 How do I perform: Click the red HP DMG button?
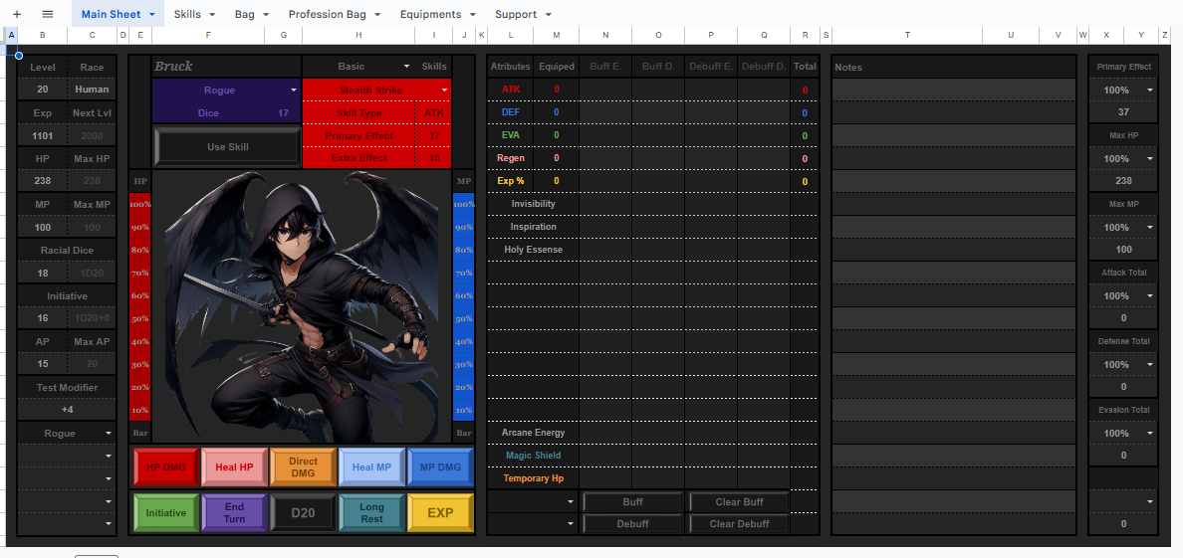(165, 467)
